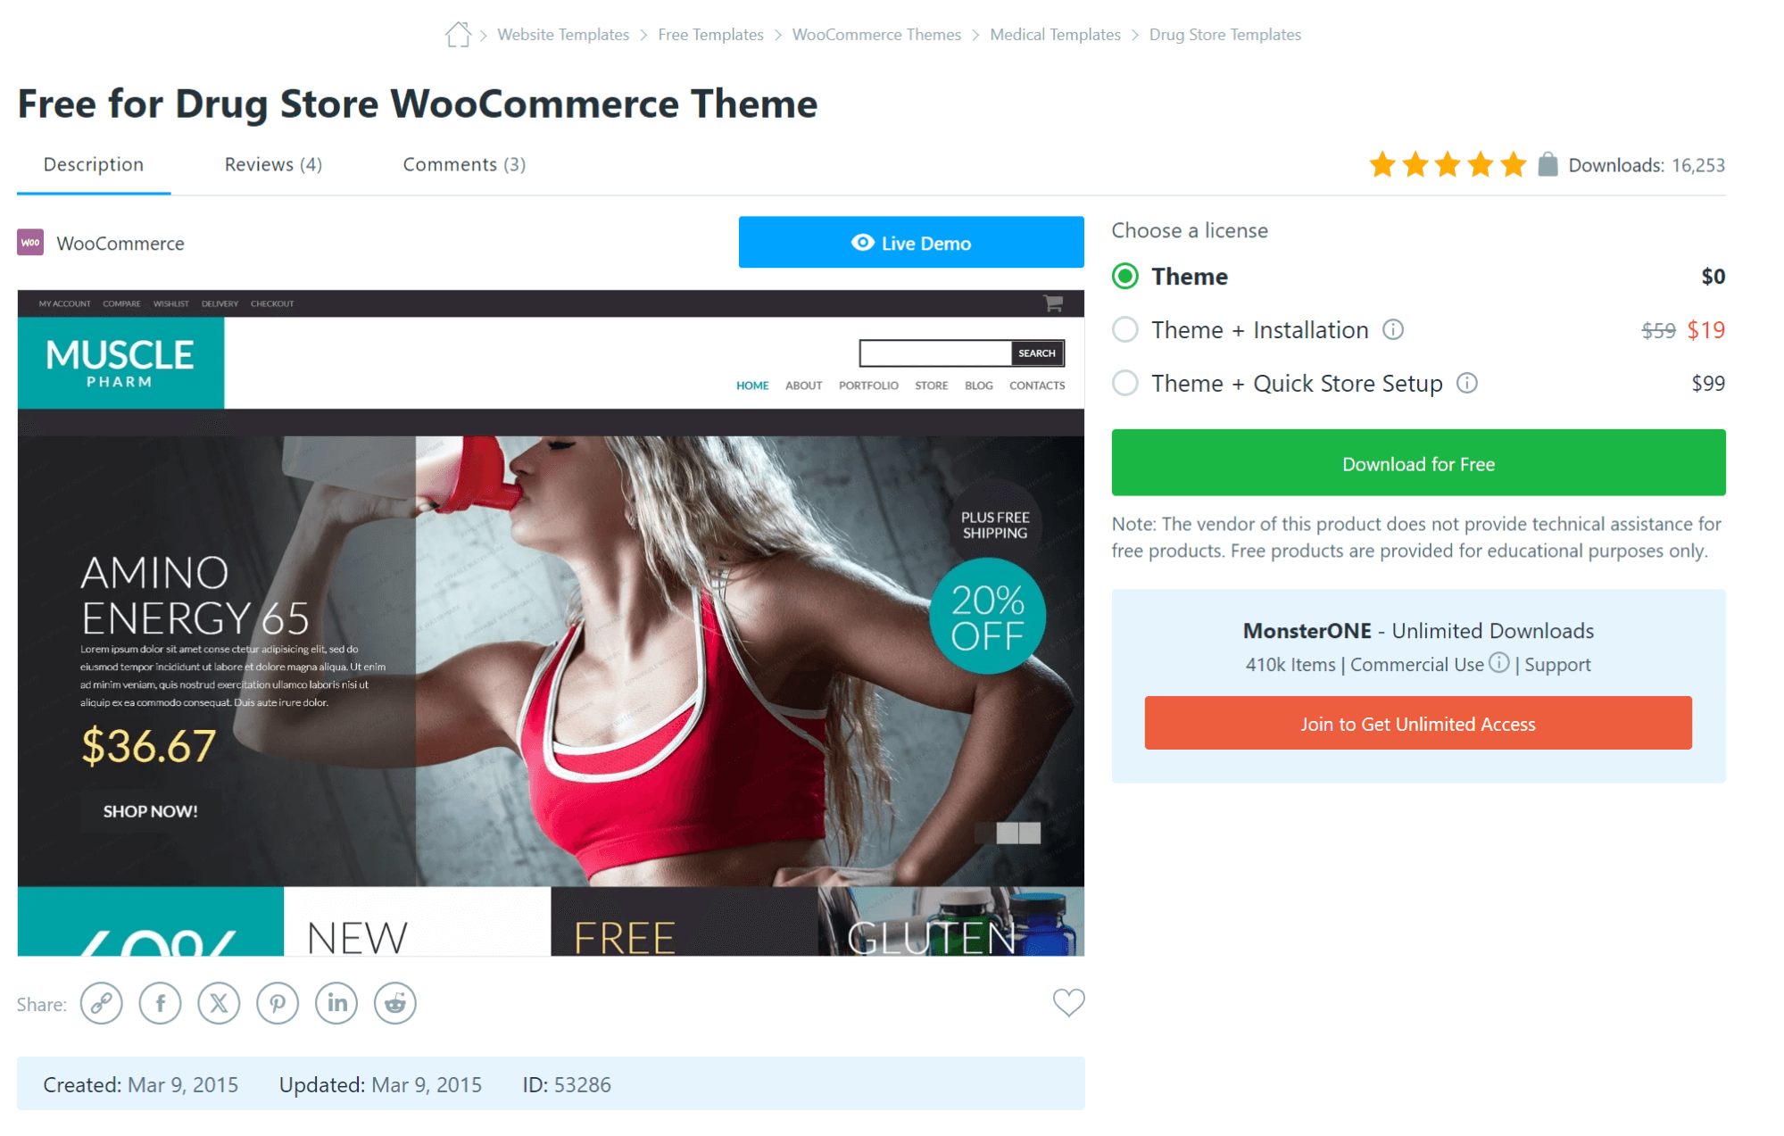Copy link using the share link icon

click(x=102, y=1003)
